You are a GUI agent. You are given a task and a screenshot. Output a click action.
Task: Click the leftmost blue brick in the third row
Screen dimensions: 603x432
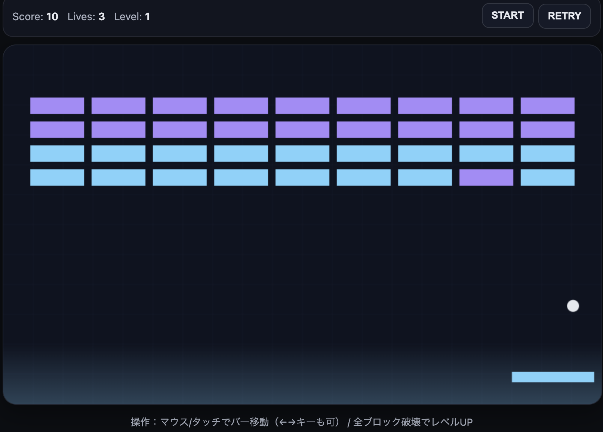tap(57, 154)
